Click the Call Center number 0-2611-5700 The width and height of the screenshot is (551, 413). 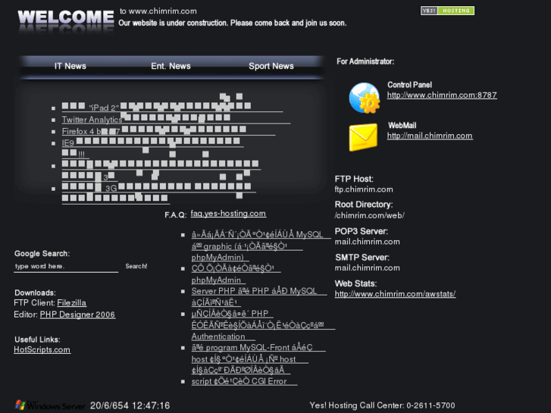coord(430,405)
